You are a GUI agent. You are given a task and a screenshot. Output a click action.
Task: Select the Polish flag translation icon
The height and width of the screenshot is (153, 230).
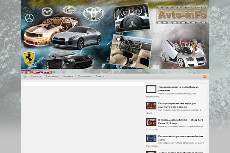(35, 72)
